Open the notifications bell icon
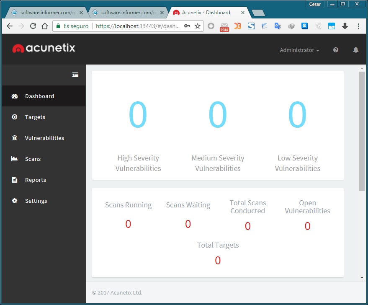Screen dimensions: 368x305 click(355, 50)
